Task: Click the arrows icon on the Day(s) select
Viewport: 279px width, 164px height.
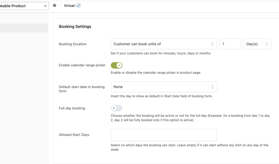Action: pos(267,44)
